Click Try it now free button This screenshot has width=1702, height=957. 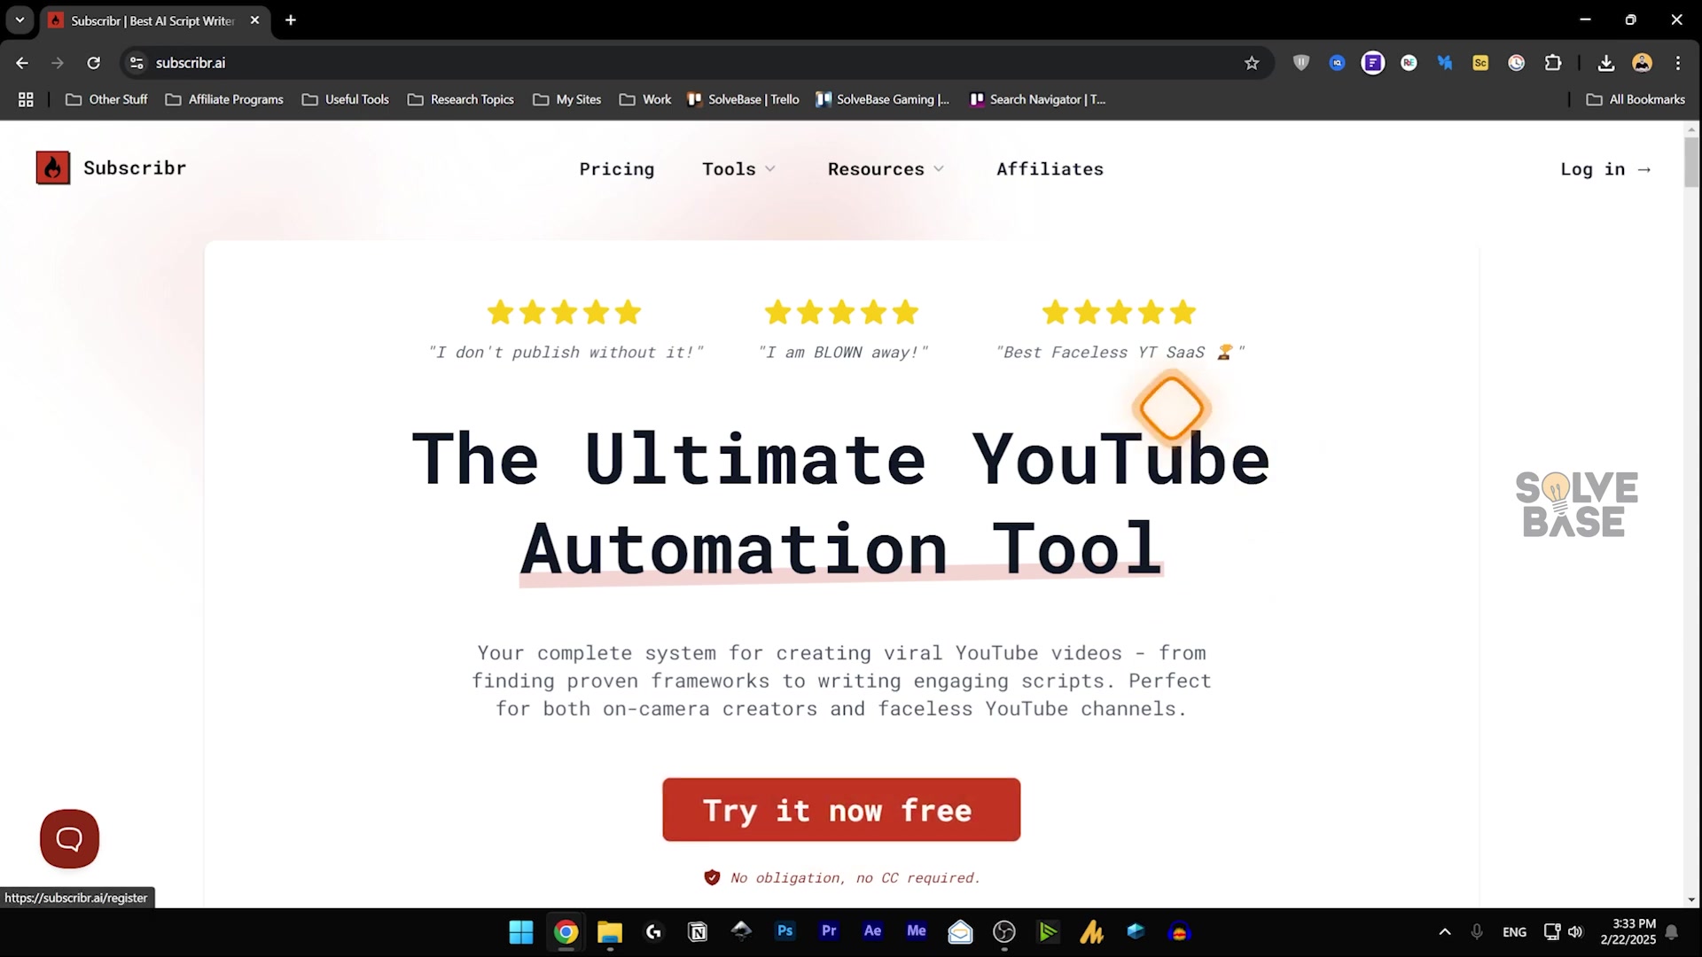point(841,810)
